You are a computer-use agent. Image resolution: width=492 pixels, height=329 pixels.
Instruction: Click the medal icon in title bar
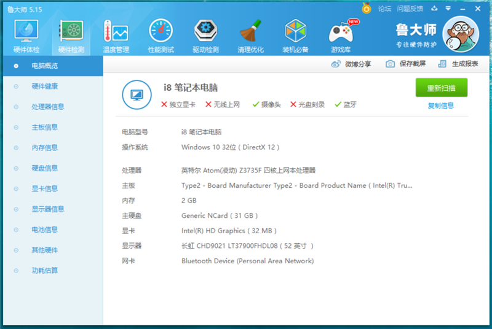366,9
